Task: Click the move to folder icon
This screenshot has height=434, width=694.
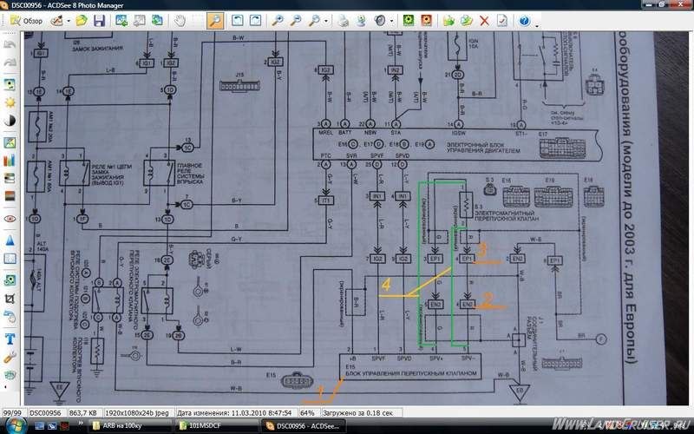Action: point(467,21)
